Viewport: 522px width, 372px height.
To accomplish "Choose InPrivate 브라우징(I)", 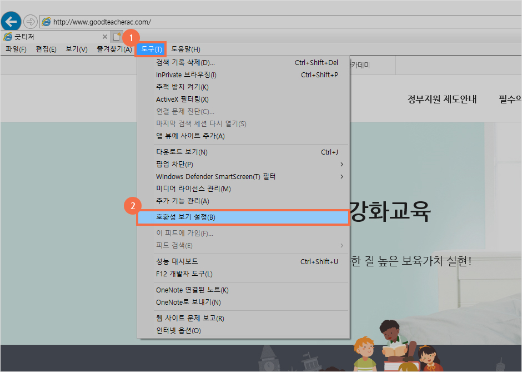I will (243, 75).
